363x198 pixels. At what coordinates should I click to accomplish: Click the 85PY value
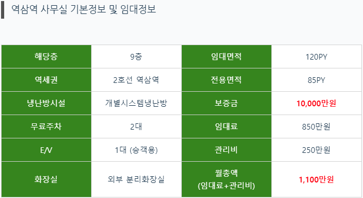click(316, 80)
